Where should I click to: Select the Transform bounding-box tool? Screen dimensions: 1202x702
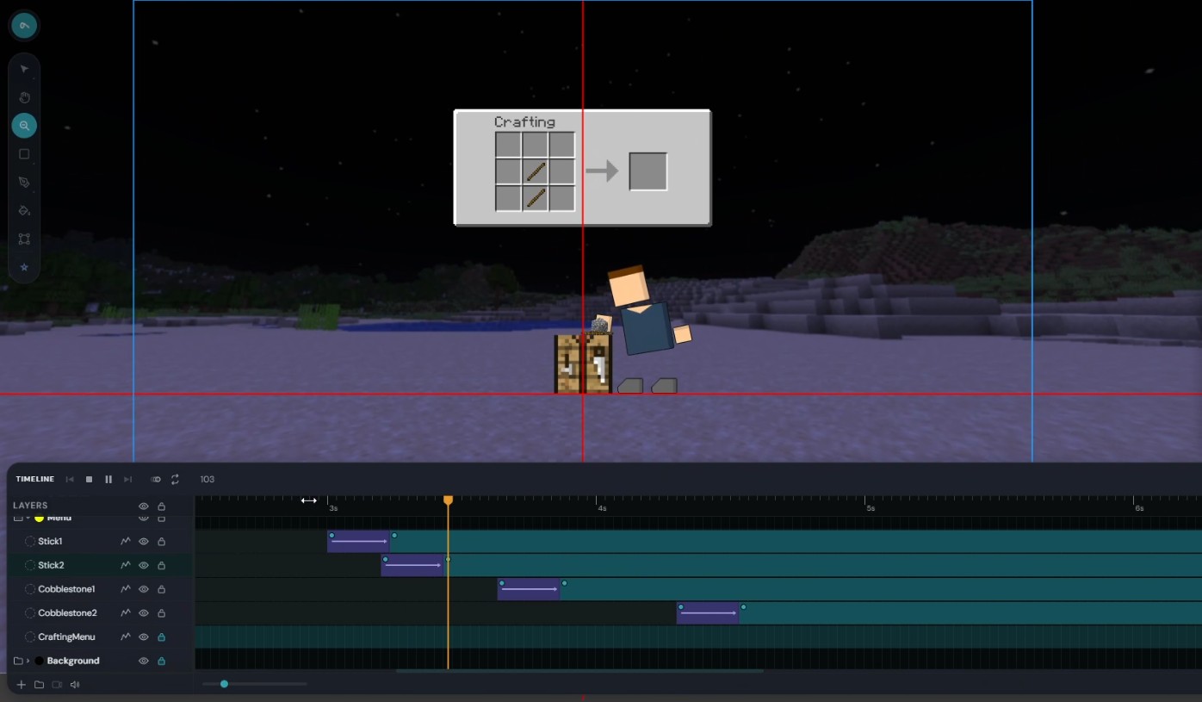pyautogui.click(x=24, y=239)
